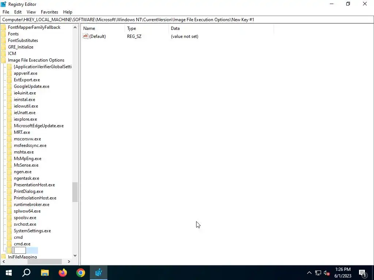The width and height of the screenshot is (374, 280).
Task: Click the folder icon beside iexplore.exe
Action: 9,119
